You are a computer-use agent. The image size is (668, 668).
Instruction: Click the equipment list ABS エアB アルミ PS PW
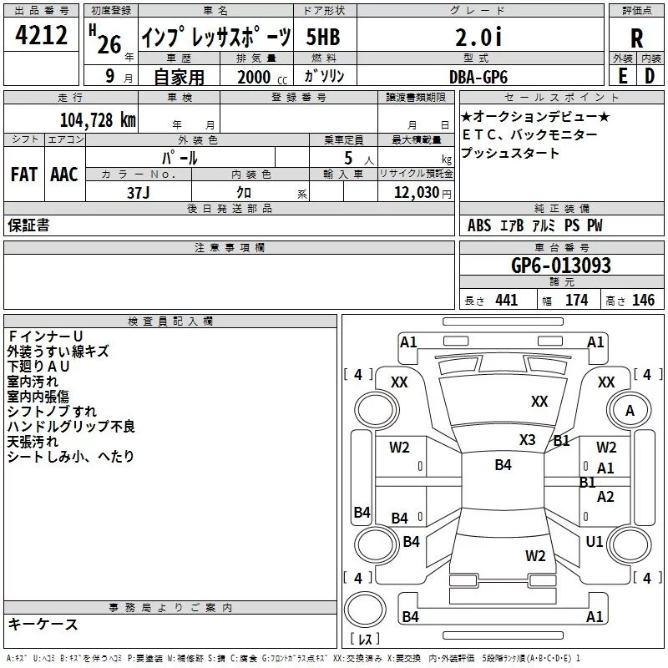coord(535,225)
